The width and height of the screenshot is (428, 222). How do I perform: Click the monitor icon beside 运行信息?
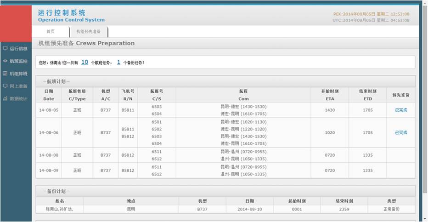(5, 48)
